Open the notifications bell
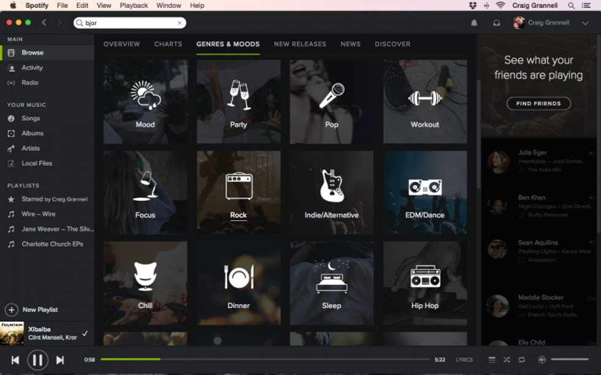 click(x=474, y=23)
